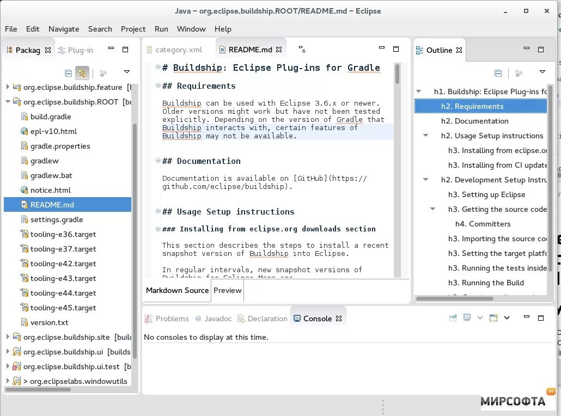Click Open Console icon
Screen dimensions: 561x416
494,317
